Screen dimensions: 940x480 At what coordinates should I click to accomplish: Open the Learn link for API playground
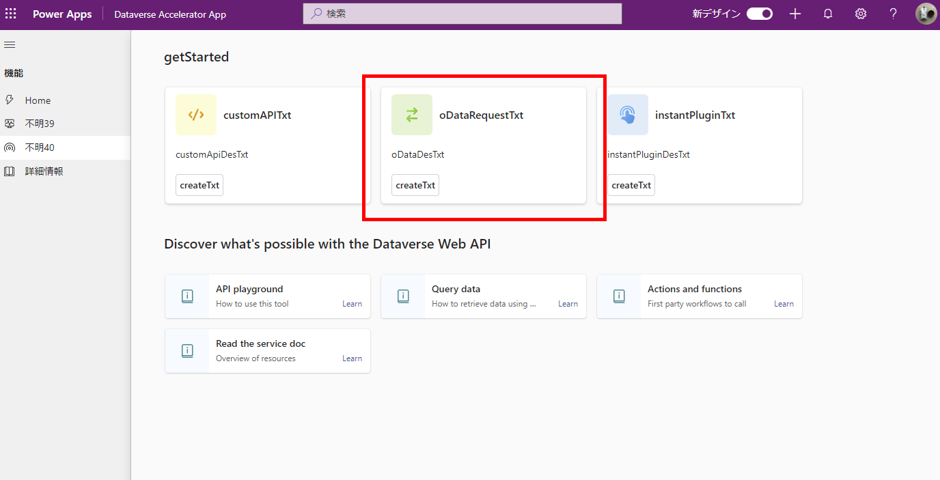click(x=352, y=303)
